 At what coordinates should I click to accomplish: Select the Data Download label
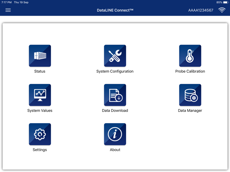115,111
